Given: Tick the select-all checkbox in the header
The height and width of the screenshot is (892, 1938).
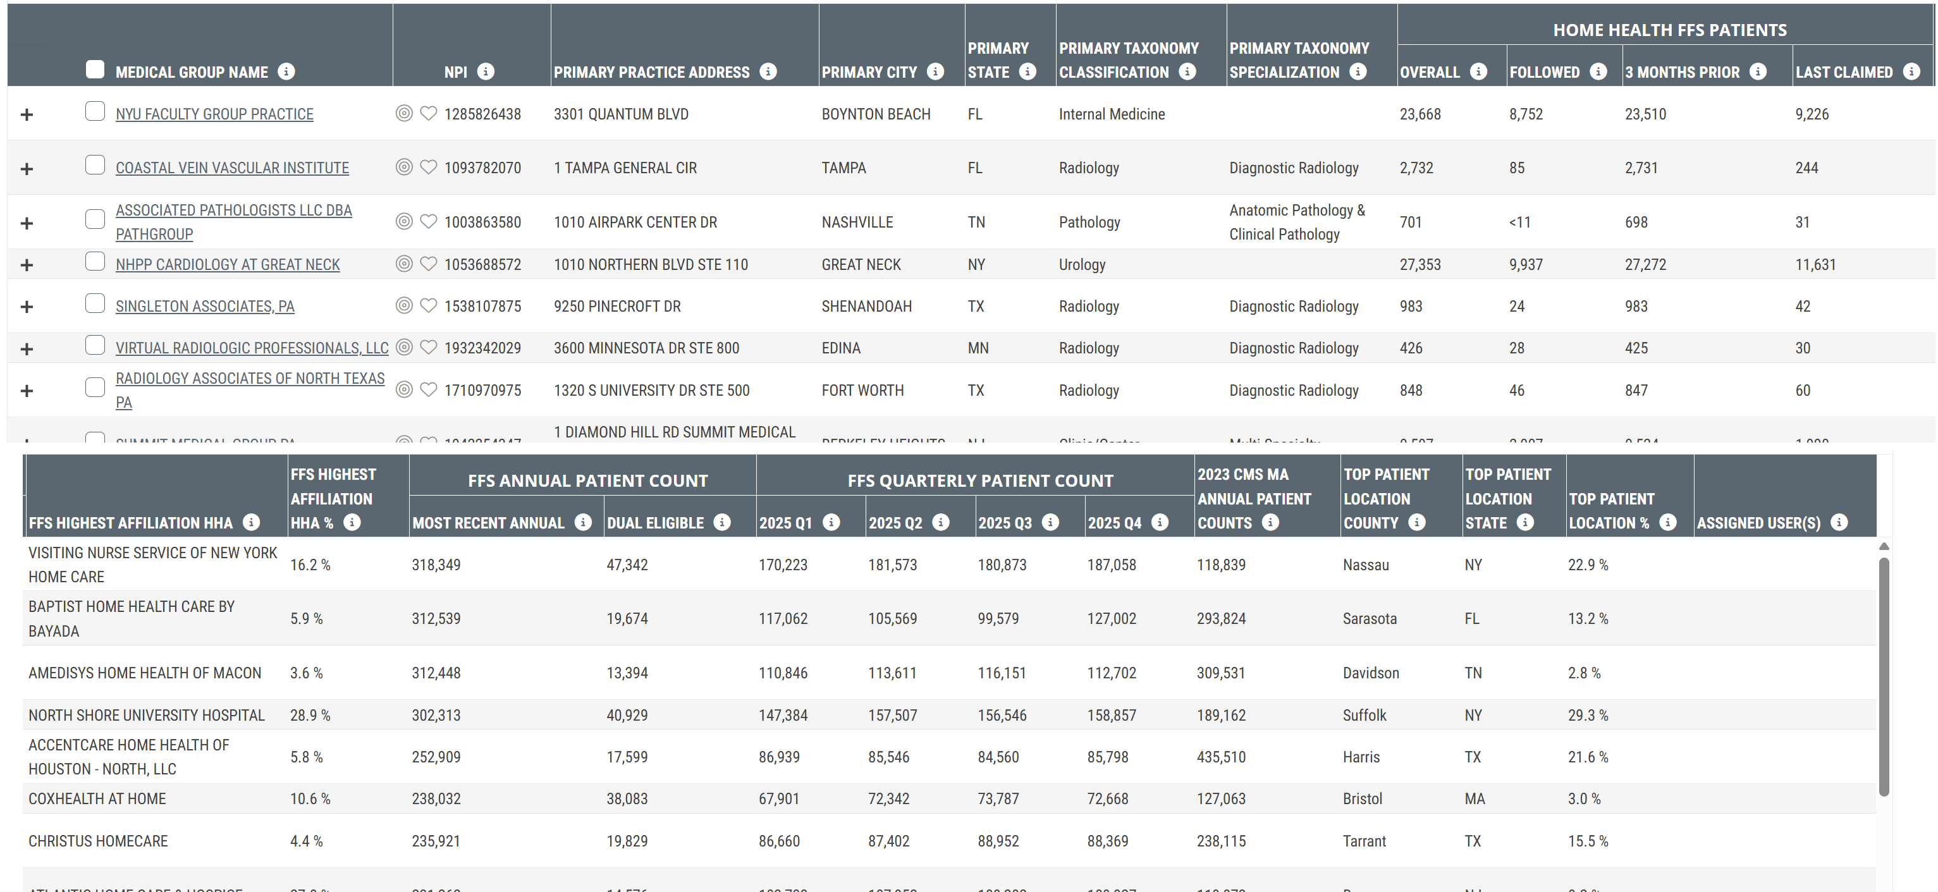Looking at the screenshot, I should pos(95,69).
